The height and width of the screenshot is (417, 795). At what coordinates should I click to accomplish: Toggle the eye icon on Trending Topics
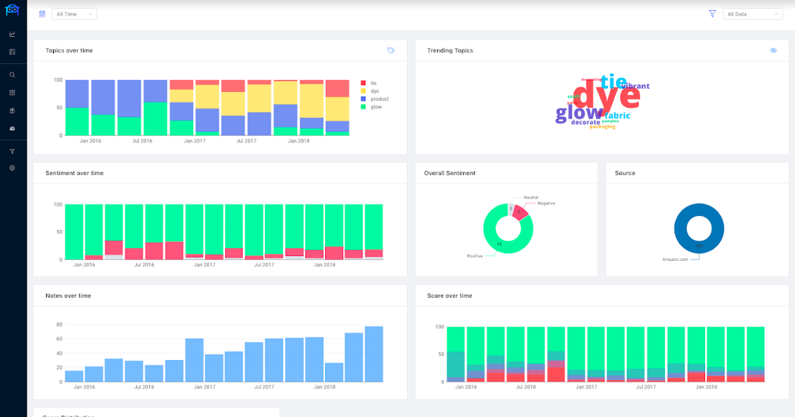click(773, 50)
